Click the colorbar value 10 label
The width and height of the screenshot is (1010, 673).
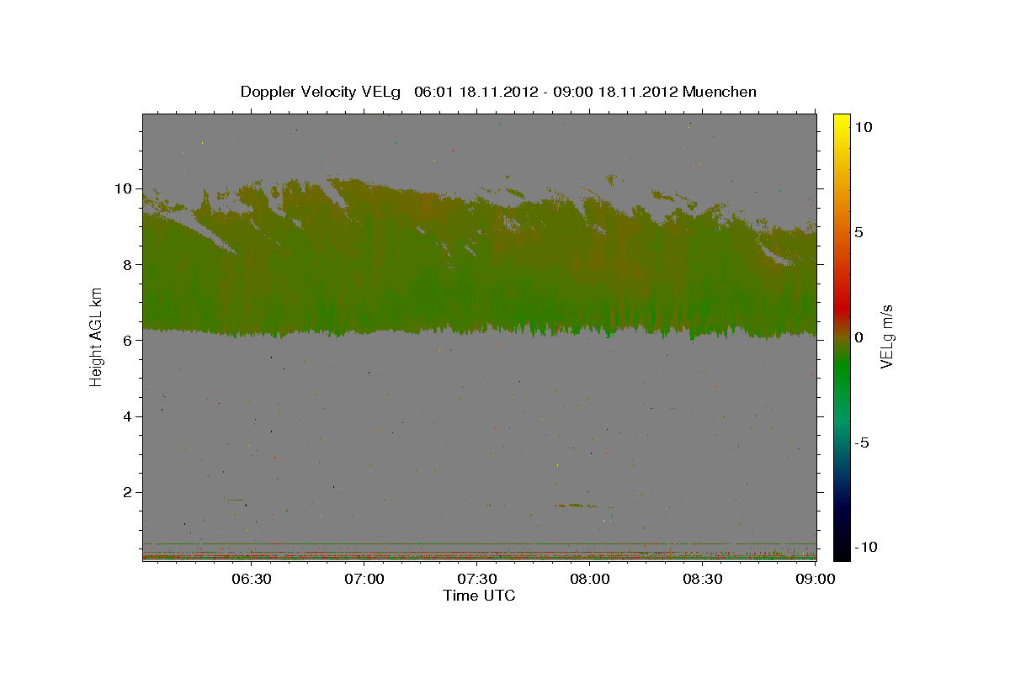click(863, 126)
